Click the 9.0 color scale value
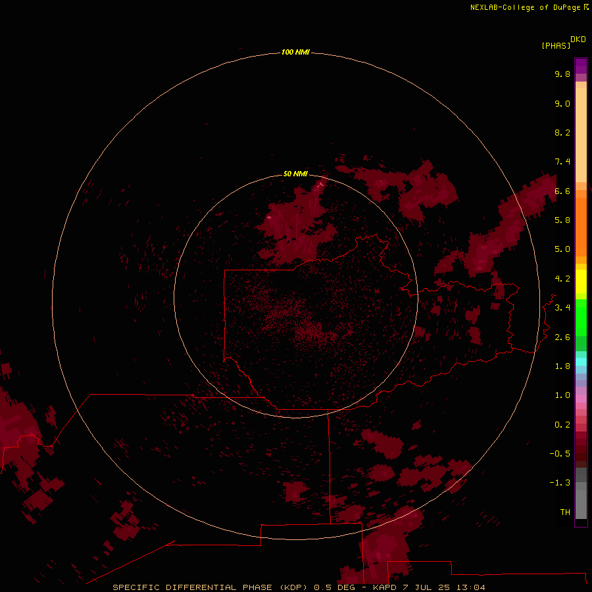The image size is (592, 592). (562, 103)
